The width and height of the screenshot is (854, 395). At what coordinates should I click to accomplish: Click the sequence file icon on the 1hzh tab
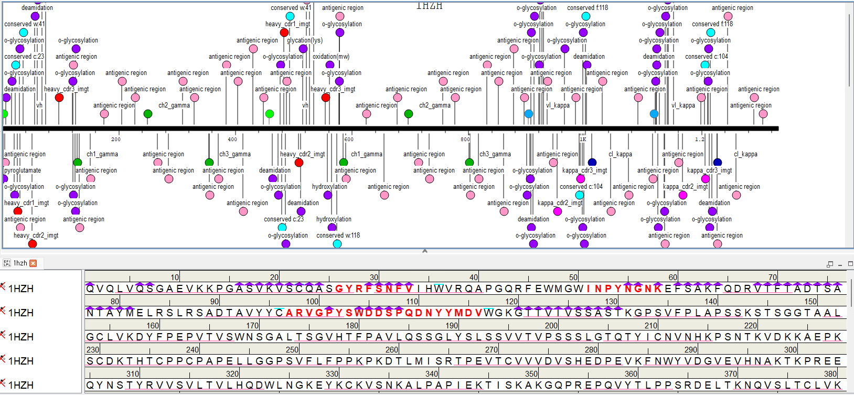pos(7,263)
